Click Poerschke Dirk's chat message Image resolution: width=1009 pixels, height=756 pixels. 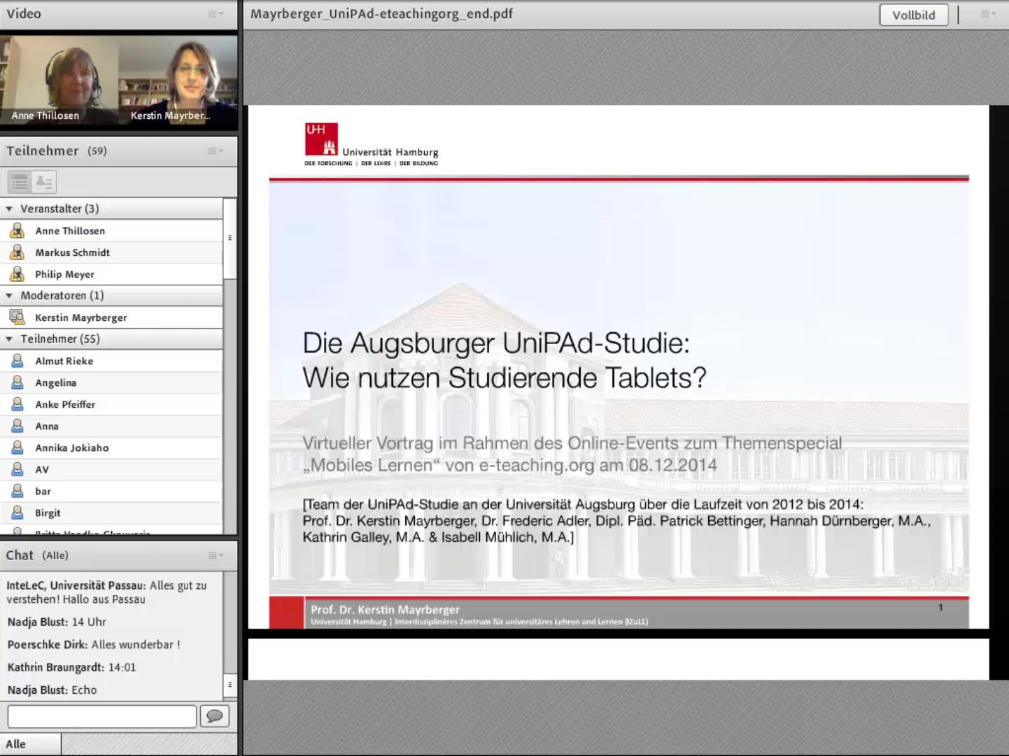tap(94, 645)
